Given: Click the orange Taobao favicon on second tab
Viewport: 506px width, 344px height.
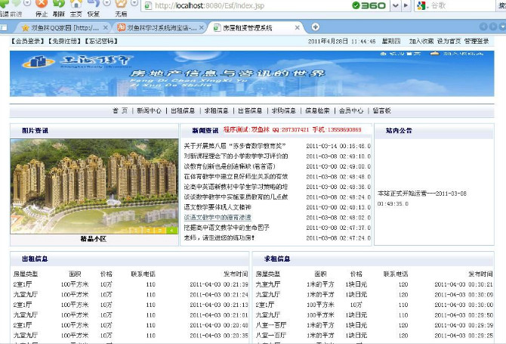Looking at the screenshot, I should pyautogui.click(x=121, y=28).
